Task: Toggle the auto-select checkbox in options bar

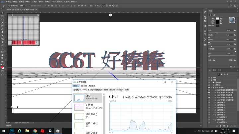Action: [9, 6]
